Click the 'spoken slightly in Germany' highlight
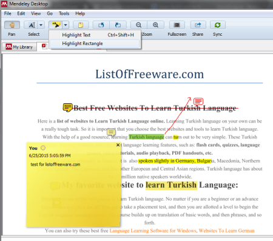Viewport: 273px width, 241px height. click(175, 161)
